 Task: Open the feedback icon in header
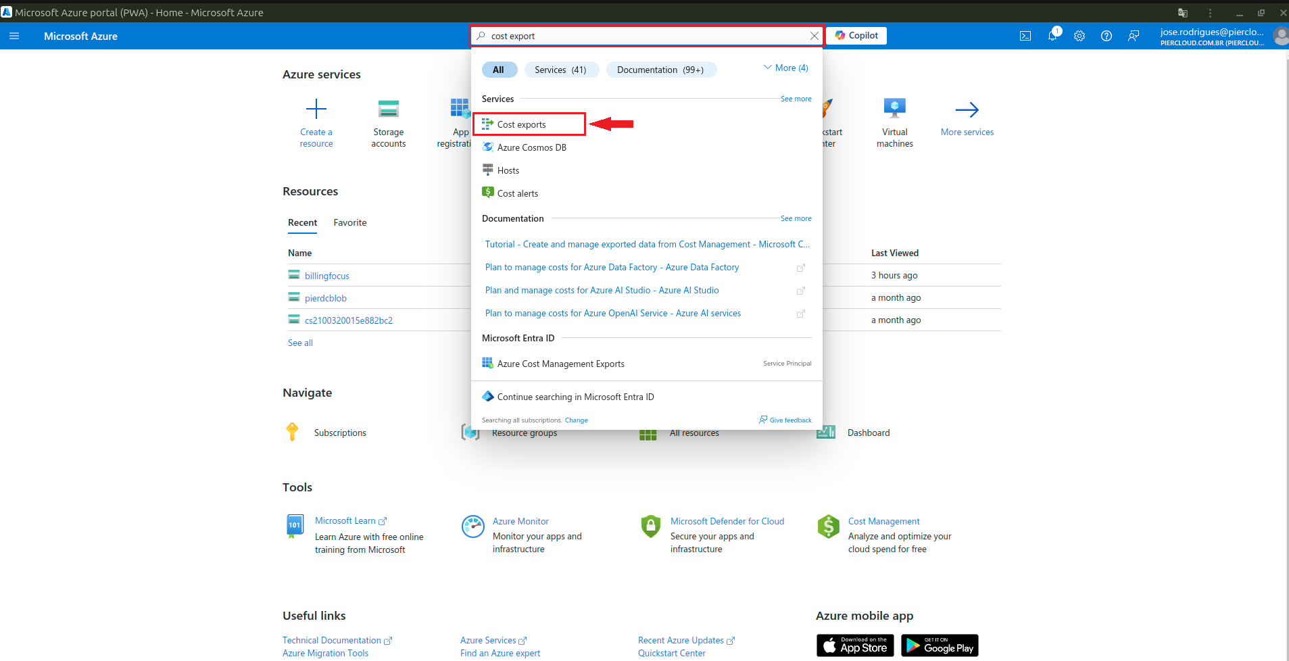pos(1134,36)
